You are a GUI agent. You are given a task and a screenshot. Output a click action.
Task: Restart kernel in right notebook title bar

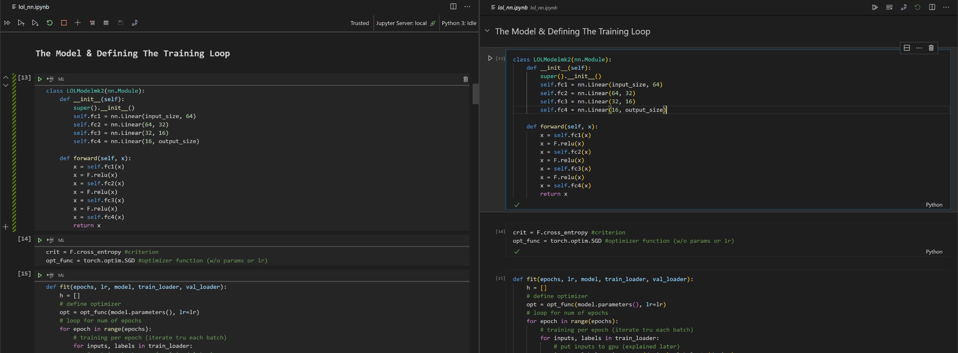(x=917, y=7)
